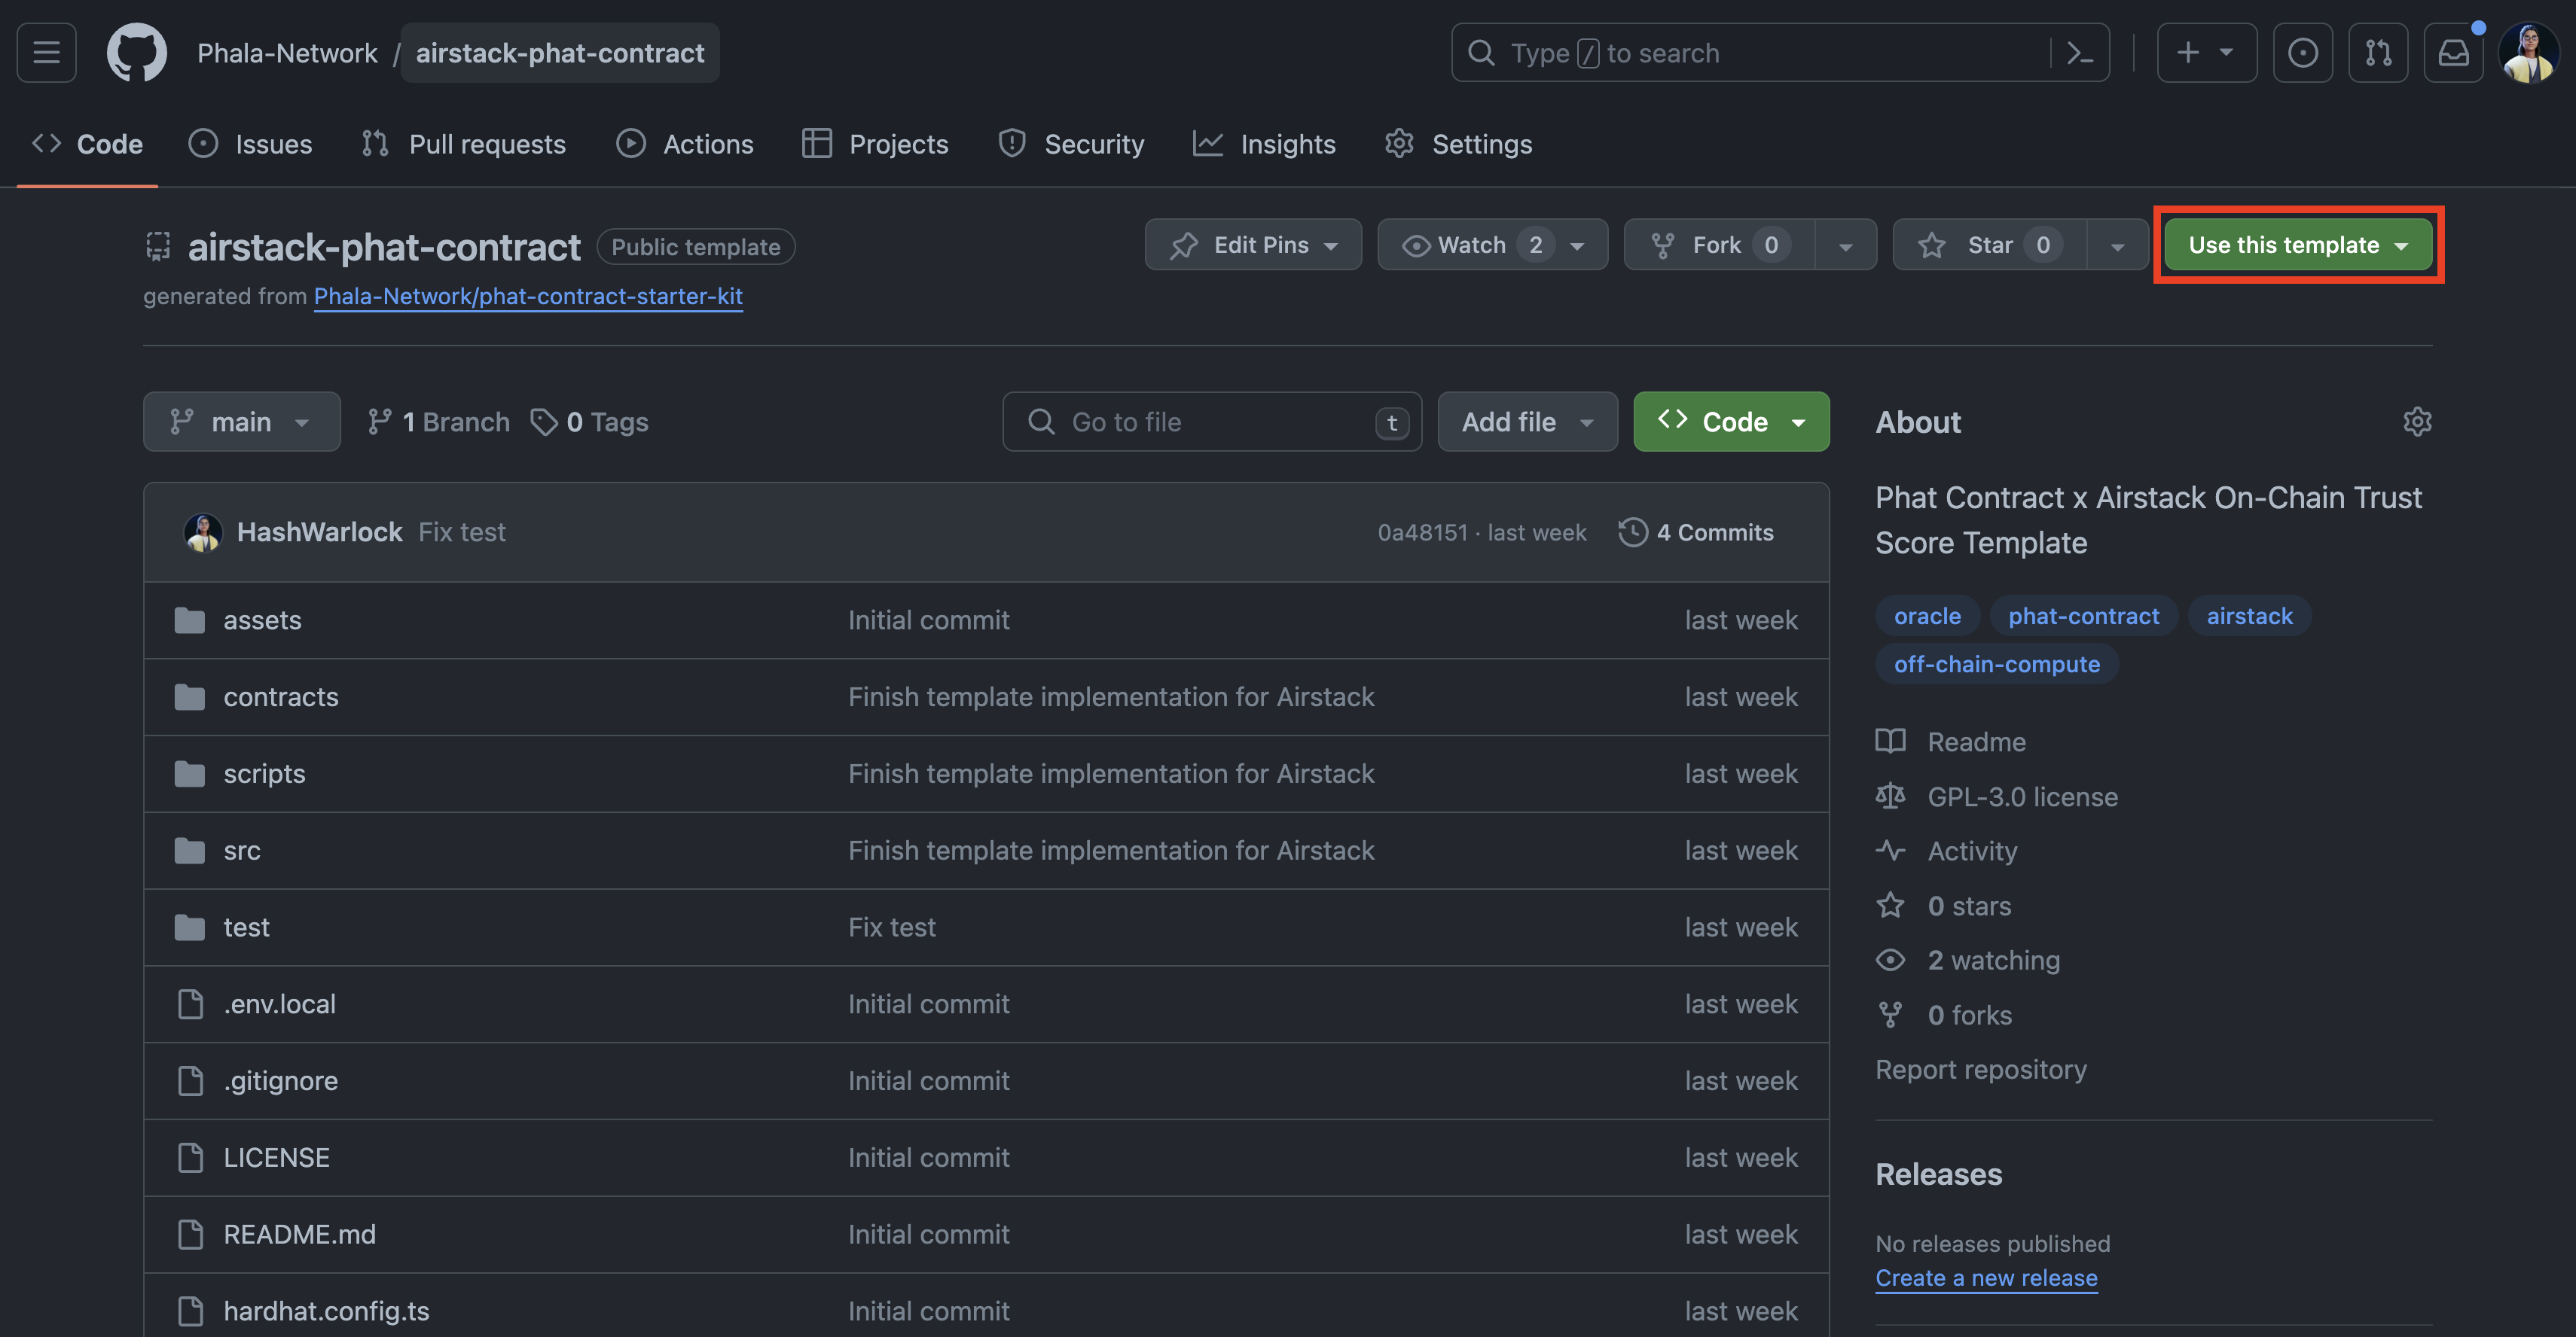
Task: Open the phat-contract-starter-kit link
Action: [528, 296]
